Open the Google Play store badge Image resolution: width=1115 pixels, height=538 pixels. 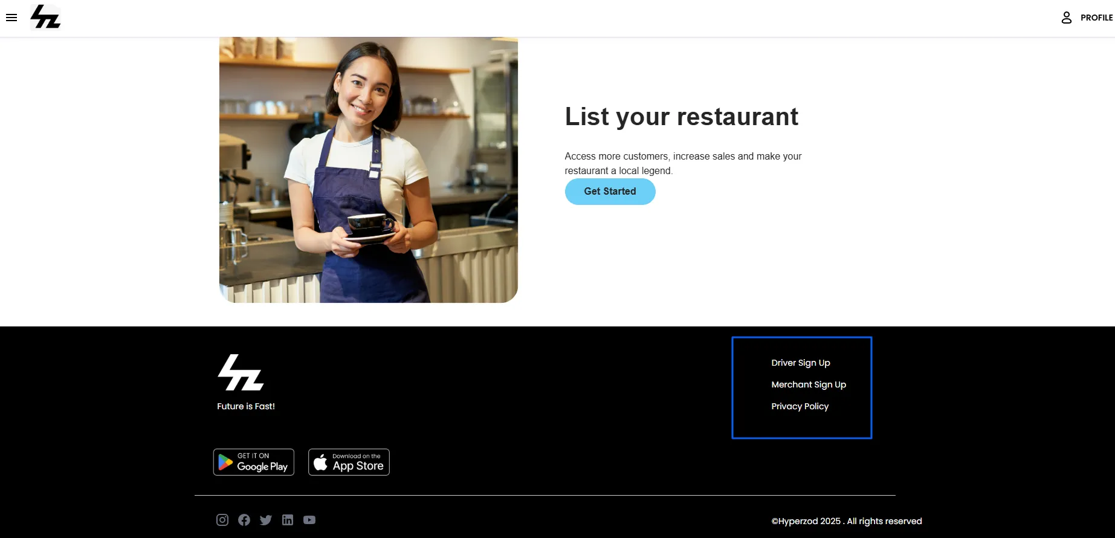pyautogui.click(x=254, y=462)
